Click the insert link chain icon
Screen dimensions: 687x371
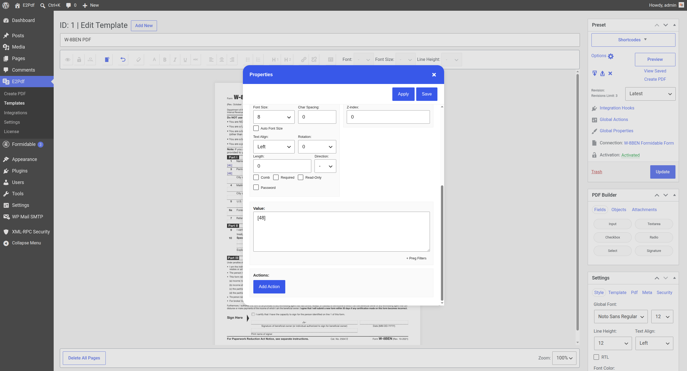(304, 60)
